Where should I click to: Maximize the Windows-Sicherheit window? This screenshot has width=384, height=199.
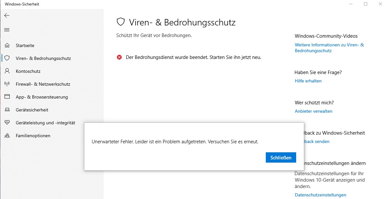click(x=366, y=4)
